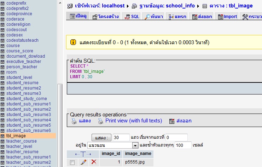Screen dimensions: 262x167
Task: Click the table icon beside codeprovince in sidebar
Action: (3, 14)
